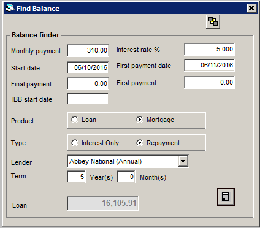
Task: Select the Loan product radio button
Action: pyautogui.click(x=75, y=120)
